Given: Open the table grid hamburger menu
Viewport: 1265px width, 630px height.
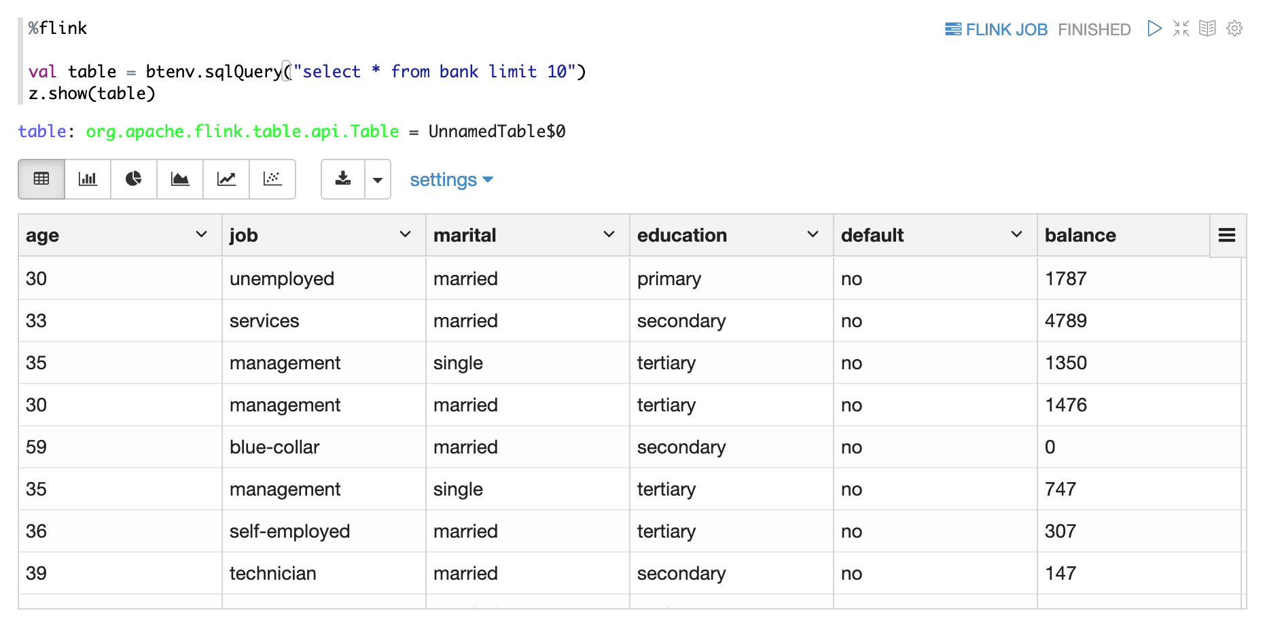Looking at the screenshot, I should (x=1226, y=236).
